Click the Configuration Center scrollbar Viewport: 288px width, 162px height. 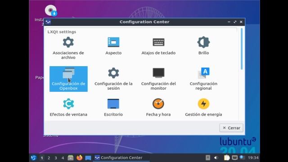[x=242, y=49]
